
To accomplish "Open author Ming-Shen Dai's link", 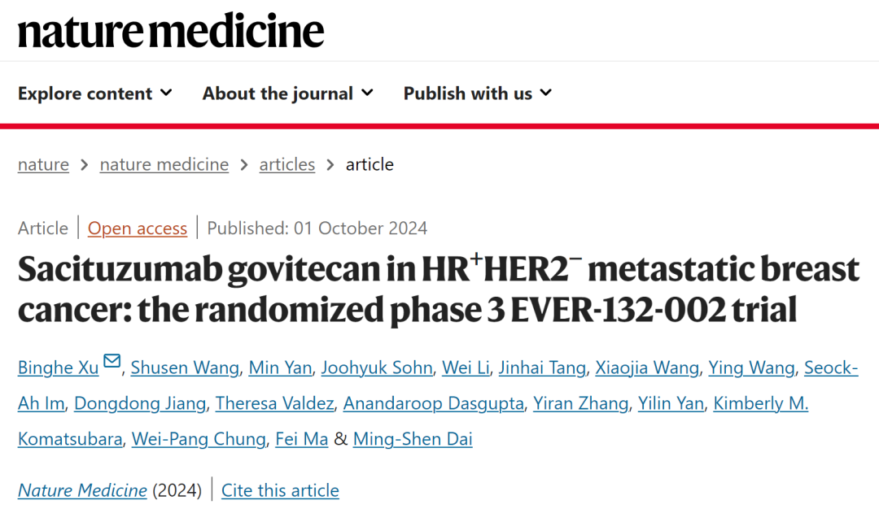I will click(413, 440).
